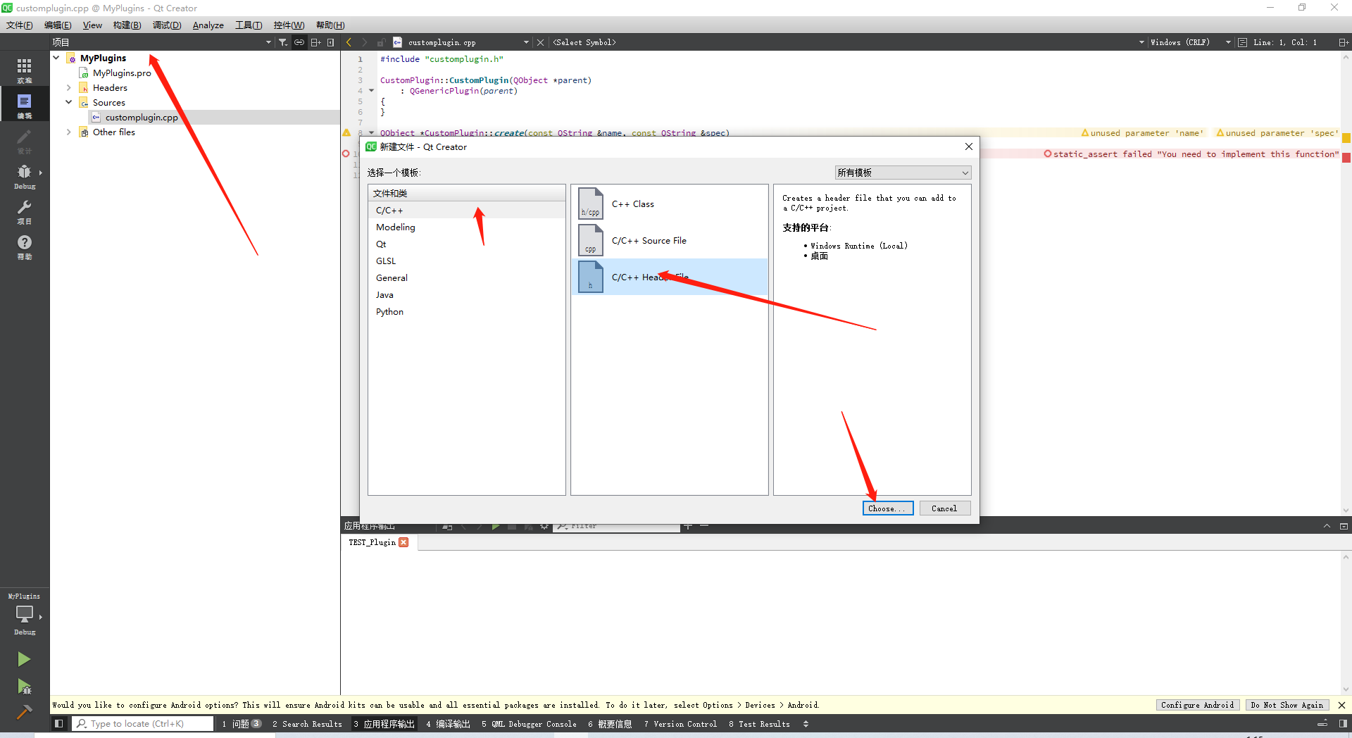Click Configure Android button
This screenshot has height=738, width=1352.
point(1197,705)
